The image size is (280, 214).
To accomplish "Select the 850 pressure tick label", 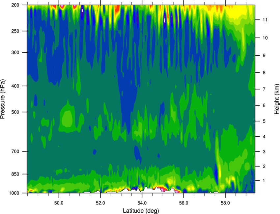I will click(x=15, y=174).
